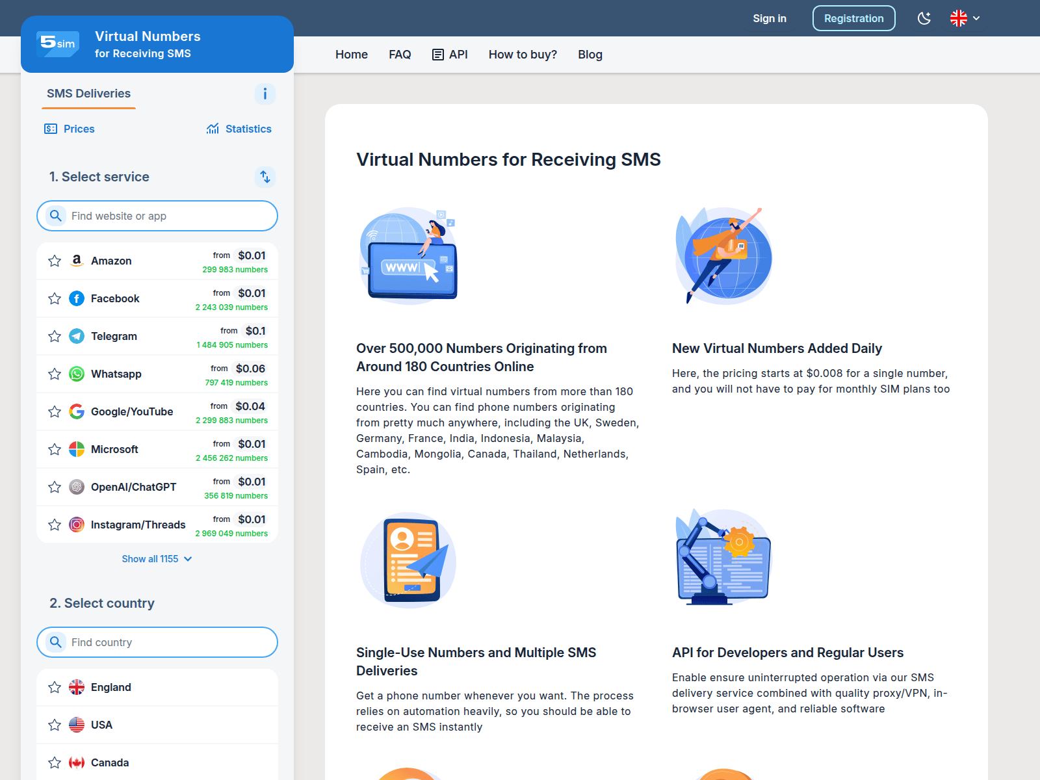
Task: Favorite Amazon with its star
Action: pyautogui.click(x=55, y=261)
